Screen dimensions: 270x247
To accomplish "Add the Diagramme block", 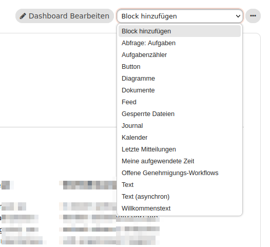I will [x=180, y=79].
